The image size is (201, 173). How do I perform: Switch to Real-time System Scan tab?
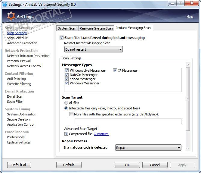click(96, 28)
